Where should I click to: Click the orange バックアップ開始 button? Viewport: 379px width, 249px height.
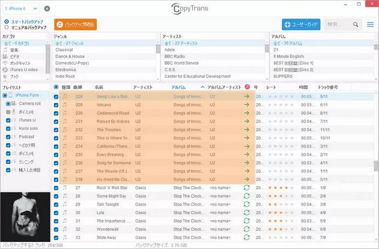(75, 24)
